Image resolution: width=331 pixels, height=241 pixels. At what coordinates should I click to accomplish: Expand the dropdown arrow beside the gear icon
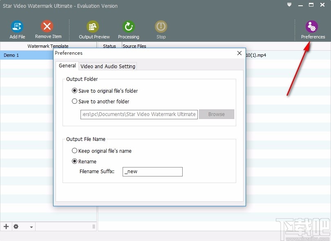click(31, 227)
